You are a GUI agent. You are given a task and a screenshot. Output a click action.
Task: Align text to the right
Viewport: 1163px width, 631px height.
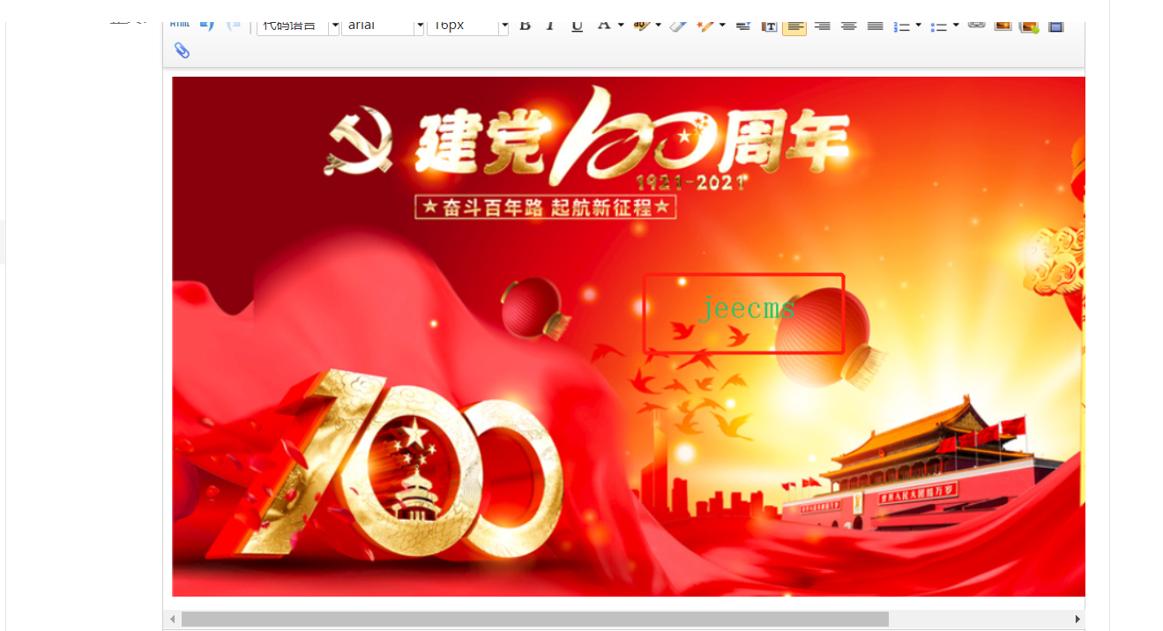(x=822, y=26)
